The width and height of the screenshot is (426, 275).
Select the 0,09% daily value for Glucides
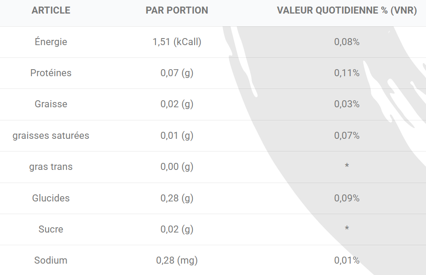tap(347, 198)
